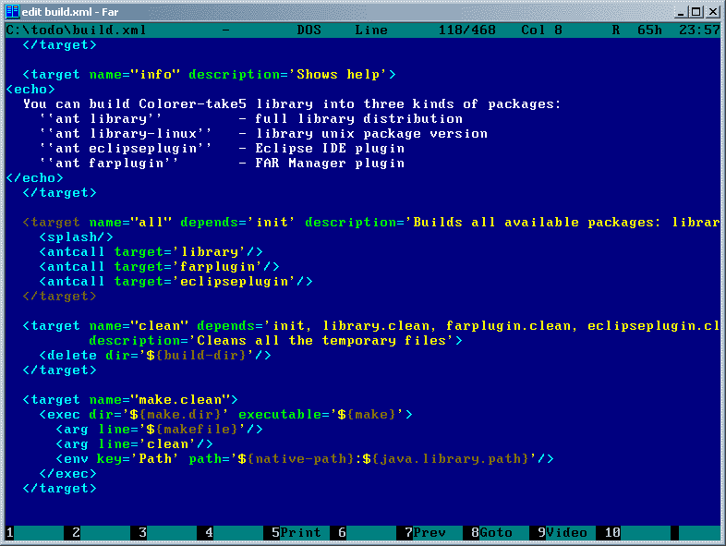Click the DOS encoding indicator
The width and height of the screenshot is (726, 546).
[x=309, y=30]
